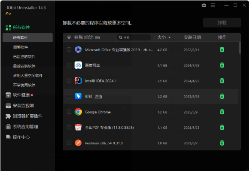Open the 详情 link next to 钉钉
The height and width of the screenshot is (171, 250).
pyautogui.click(x=98, y=97)
